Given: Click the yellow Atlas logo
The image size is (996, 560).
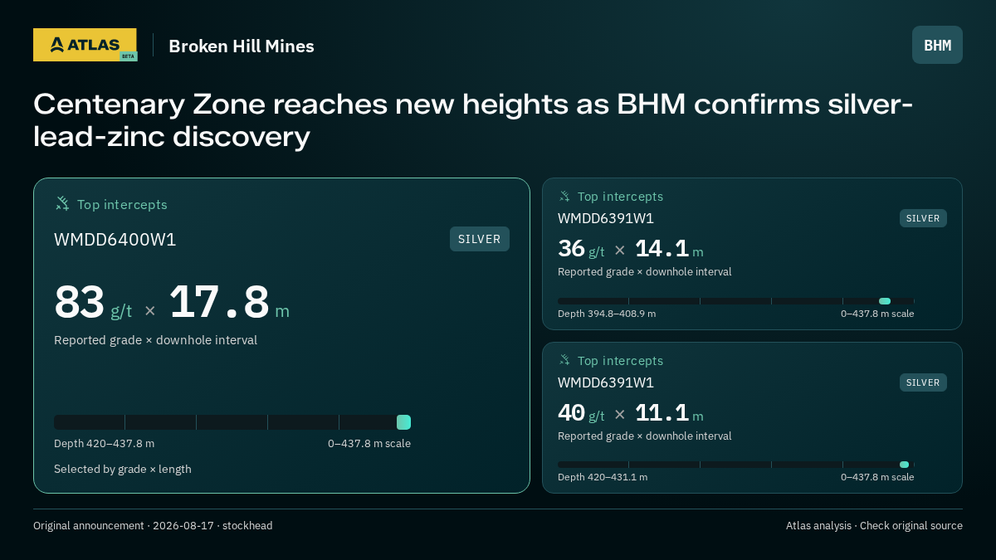Looking at the screenshot, I should pyautogui.click(x=85, y=45).
